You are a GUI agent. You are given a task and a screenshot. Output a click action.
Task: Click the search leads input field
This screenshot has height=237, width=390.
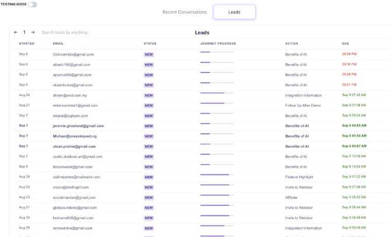click(103, 32)
